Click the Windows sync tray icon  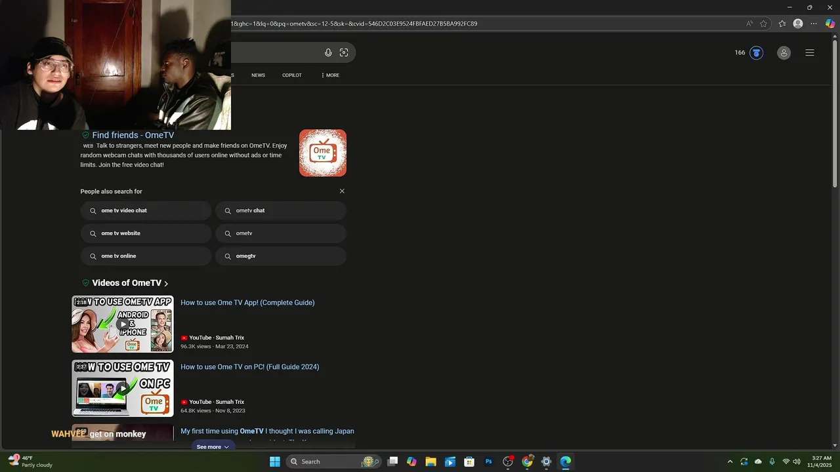click(x=744, y=462)
